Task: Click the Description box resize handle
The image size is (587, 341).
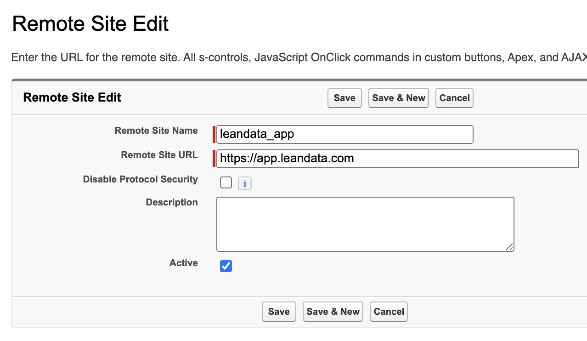Action: coord(509,247)
